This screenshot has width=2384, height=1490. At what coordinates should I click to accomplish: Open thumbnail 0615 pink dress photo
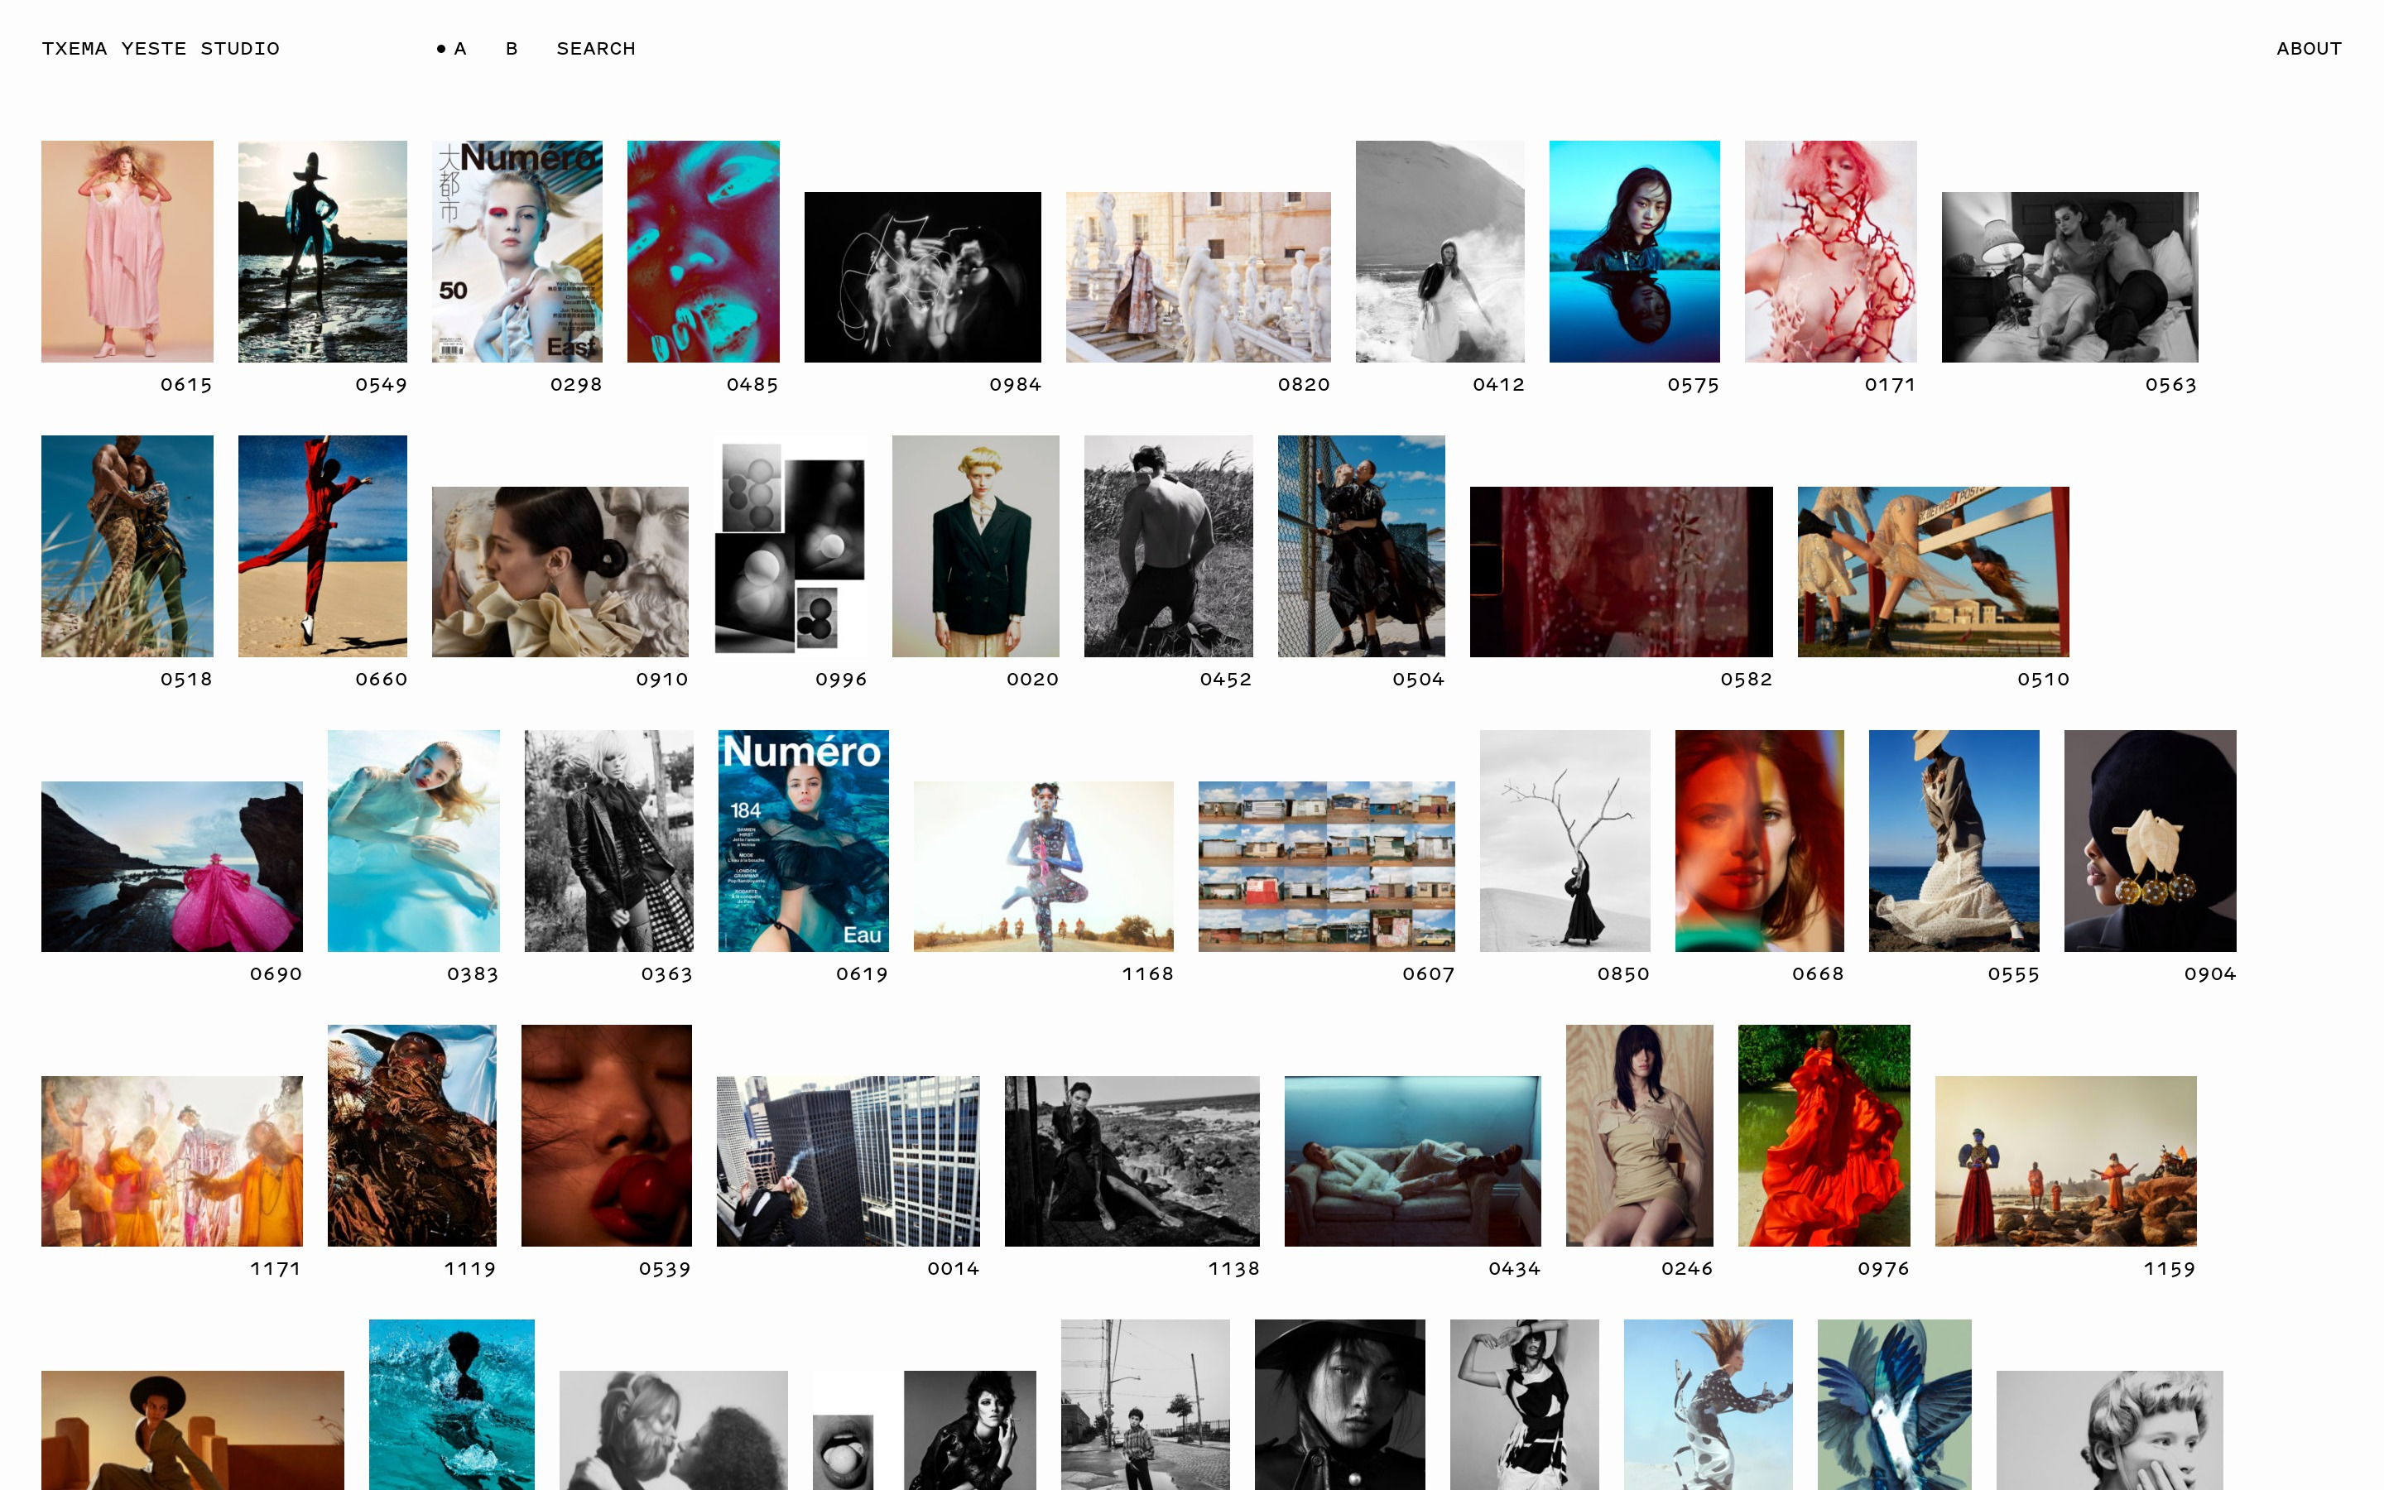click(x=127, y=252)
